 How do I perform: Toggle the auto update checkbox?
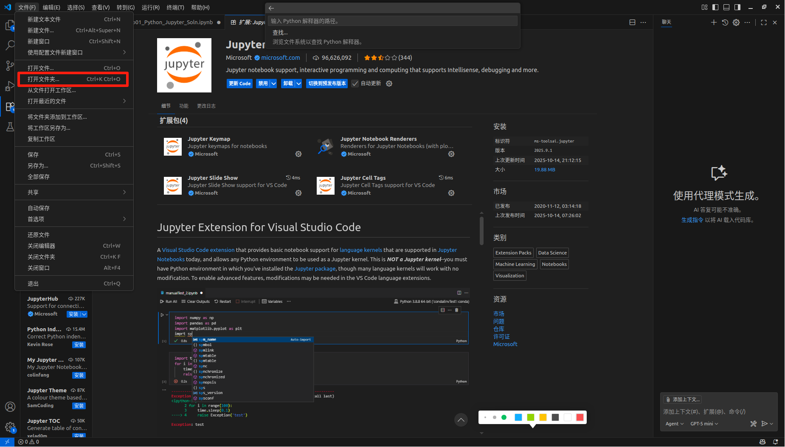pos(355,84)
